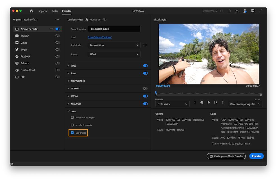Switch to the Importar tab
The height and width of the screenshot is (180, 277).
[43, 11]
